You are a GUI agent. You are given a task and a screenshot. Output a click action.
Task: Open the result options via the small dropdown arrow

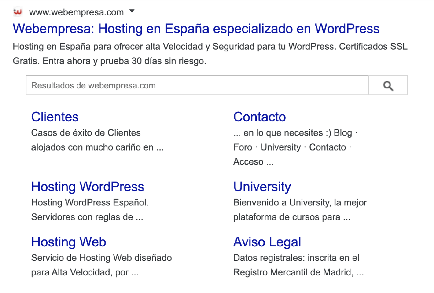tap(132, 11)
